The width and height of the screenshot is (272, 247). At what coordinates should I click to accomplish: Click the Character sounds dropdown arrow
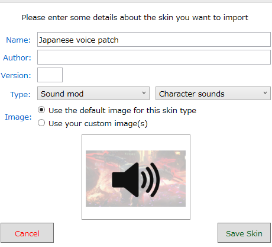265,93
